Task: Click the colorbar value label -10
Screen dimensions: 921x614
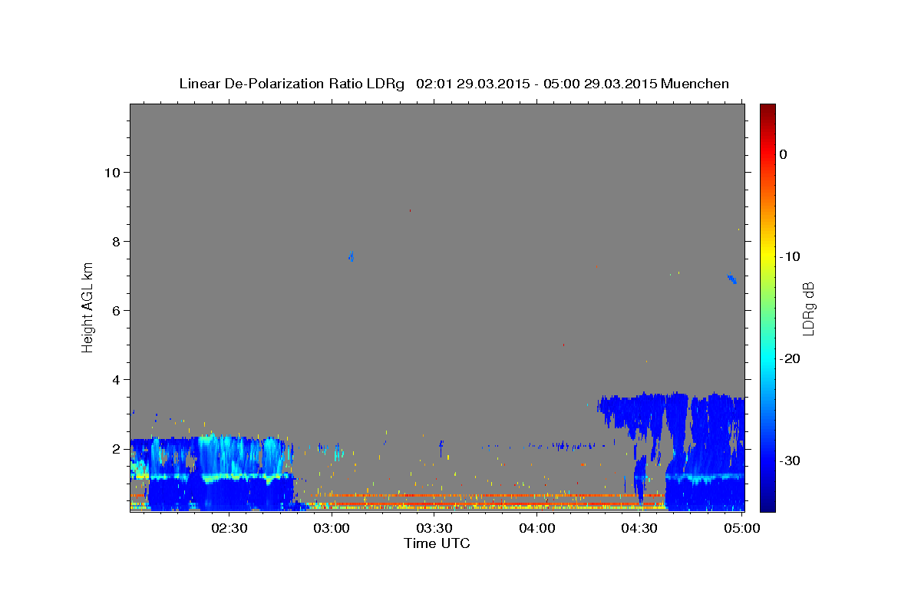Action: pyautogui.click(x=791, y=256)
